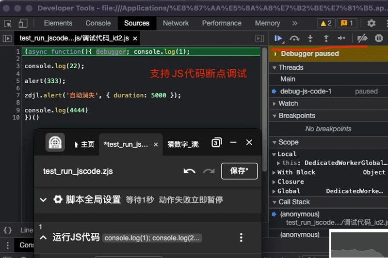388x258 pixels.
Task: Click line 5 in code gutter
Action: tap(16, 81)
